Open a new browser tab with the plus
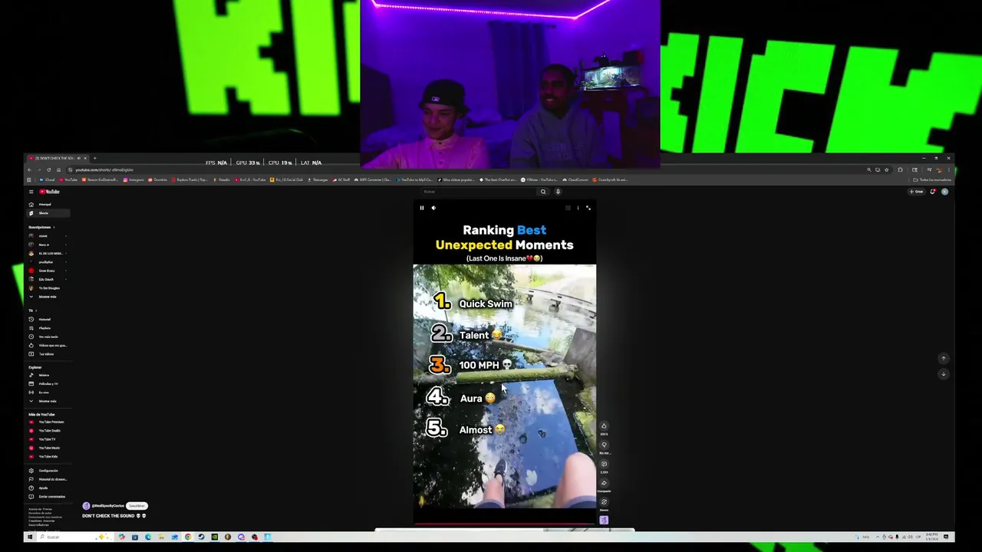Screen dimensions: 982x552 click(94, 158)
